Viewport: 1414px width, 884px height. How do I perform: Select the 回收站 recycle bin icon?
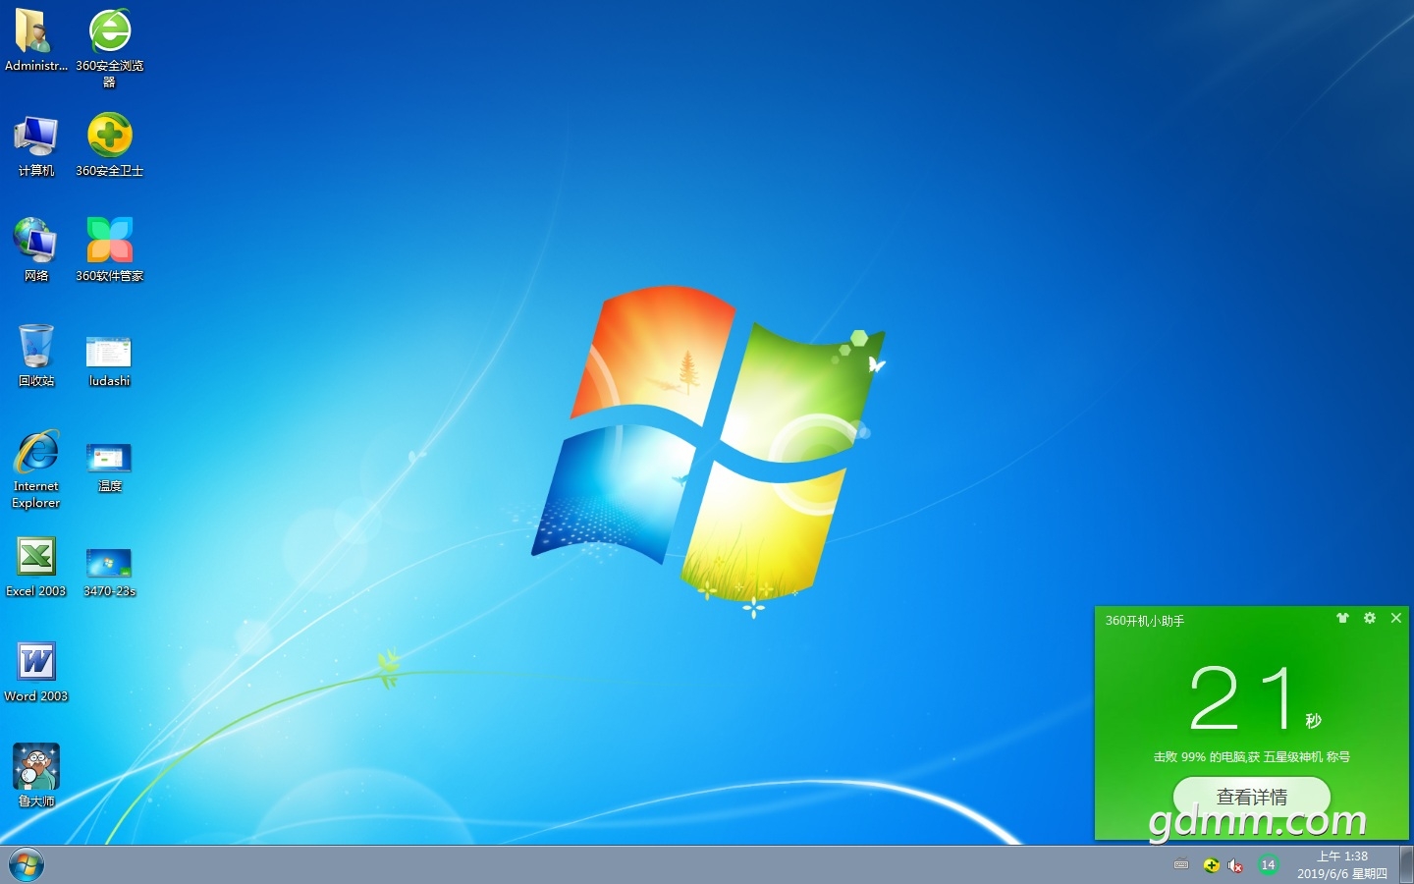click(x=36, y=347)
